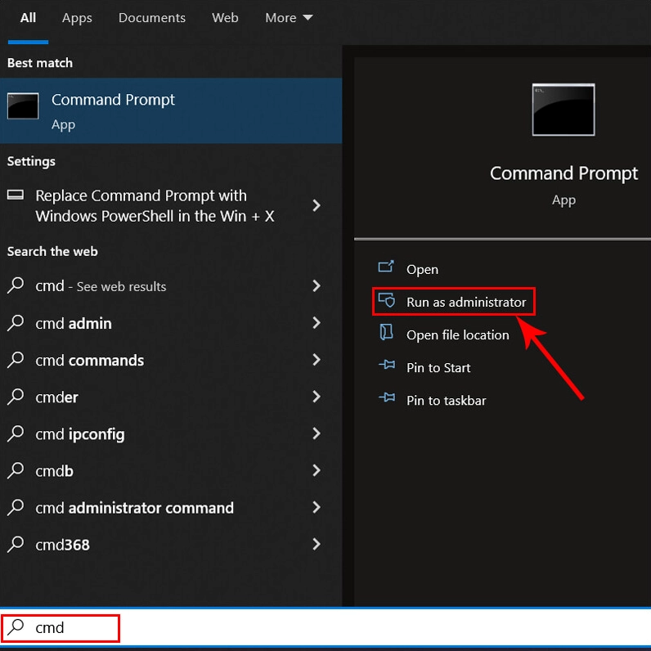Select the Command Prompt App best match
Screen dimensions: 651x651
tap(171, 111)
